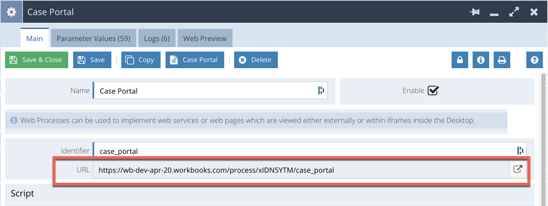
Task: Toggle the Enable checkbox
Action: point(433,91)
